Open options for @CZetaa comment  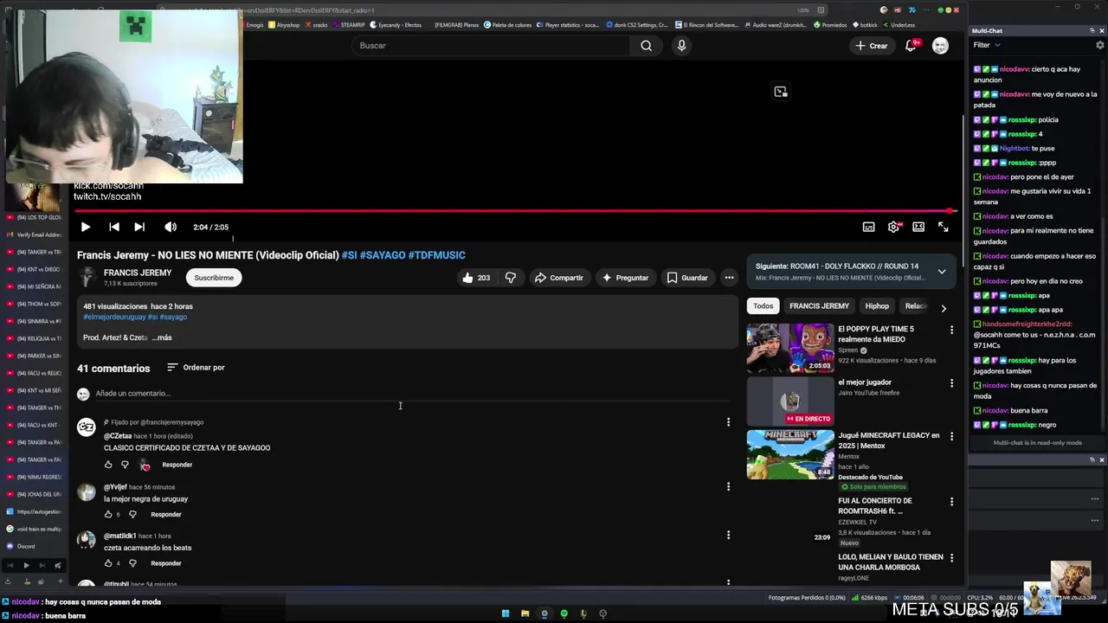728,422
